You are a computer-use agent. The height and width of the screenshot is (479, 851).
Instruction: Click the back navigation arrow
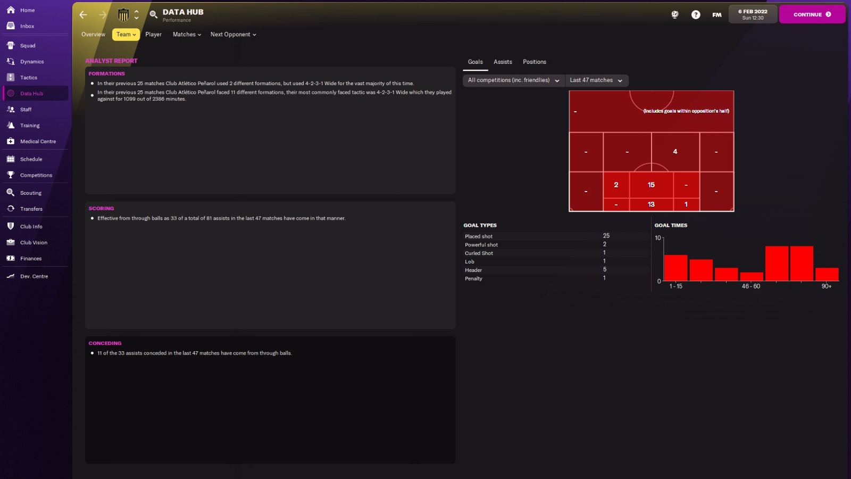coord(83,15)
